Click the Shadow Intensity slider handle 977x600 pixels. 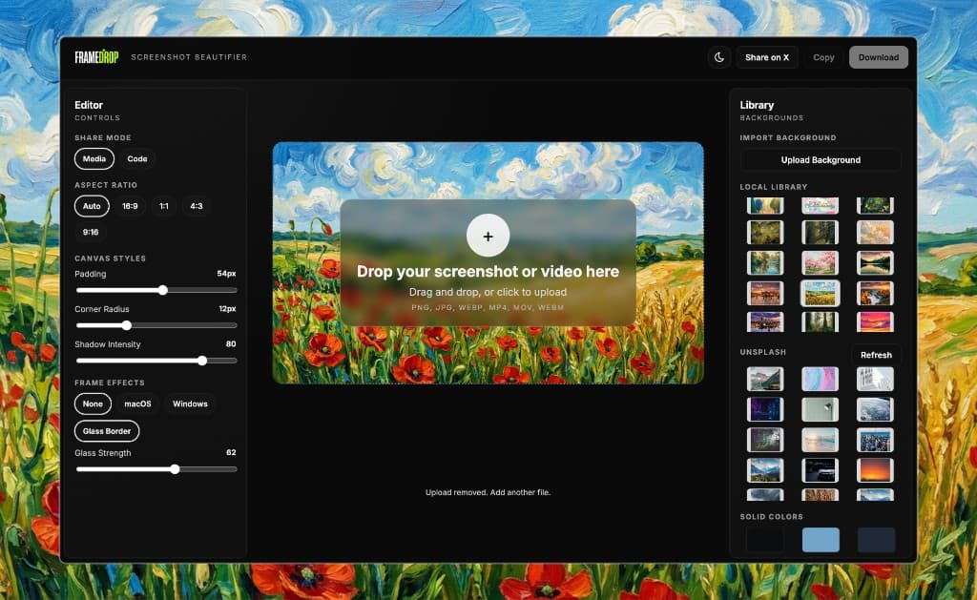[202, 361]
